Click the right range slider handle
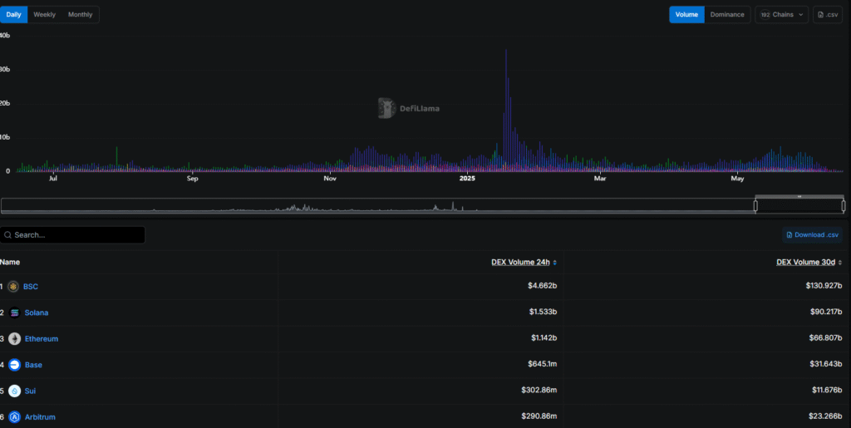851x428 pixels. pyautogui.click(x=844, y=205)
